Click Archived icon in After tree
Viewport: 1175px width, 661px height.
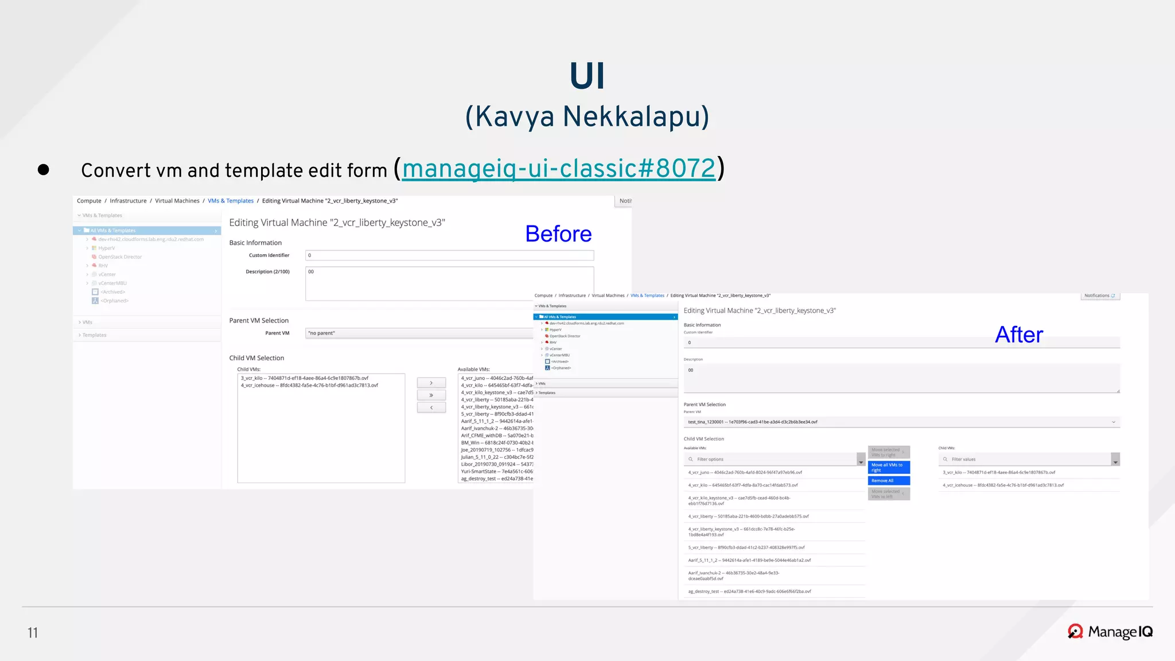point(547,361)
